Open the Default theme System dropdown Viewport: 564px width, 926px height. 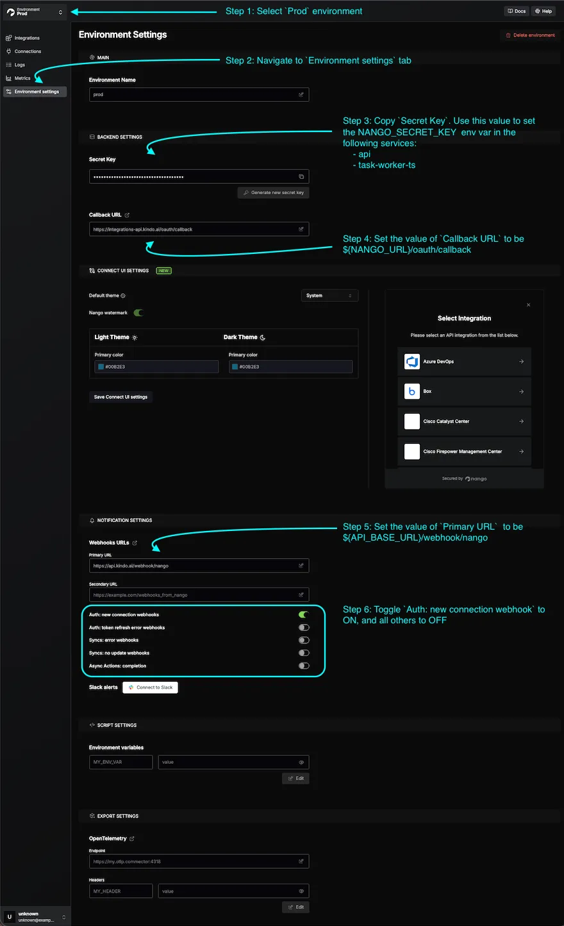329,296
